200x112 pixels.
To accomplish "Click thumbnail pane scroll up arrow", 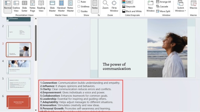I will point(36,18).
